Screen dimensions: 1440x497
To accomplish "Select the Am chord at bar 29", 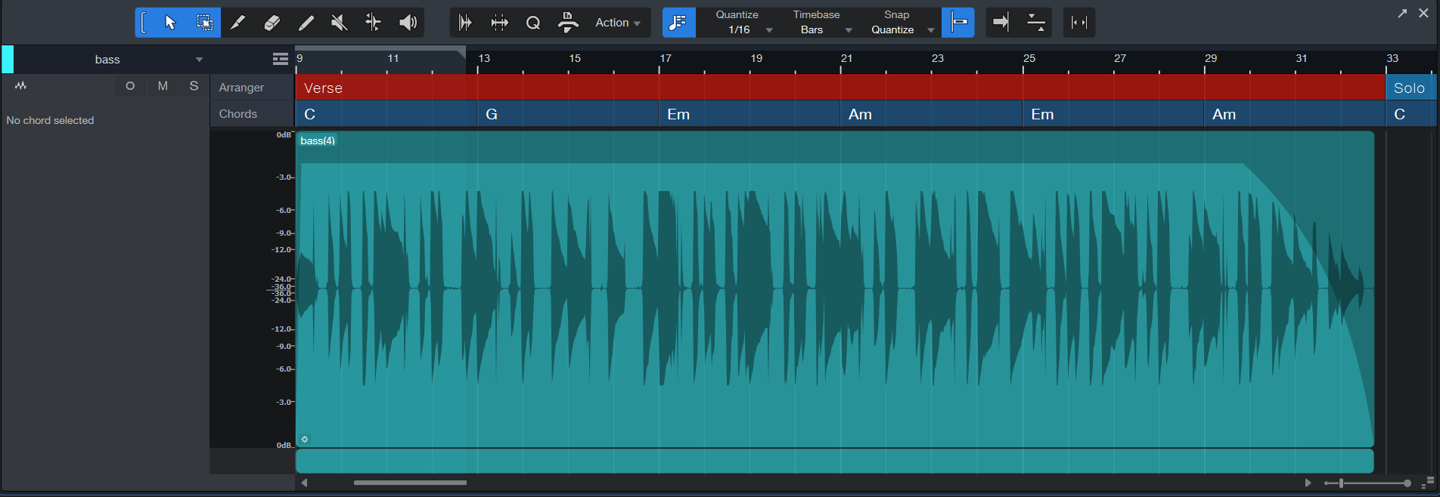I will click(1295, 114).
